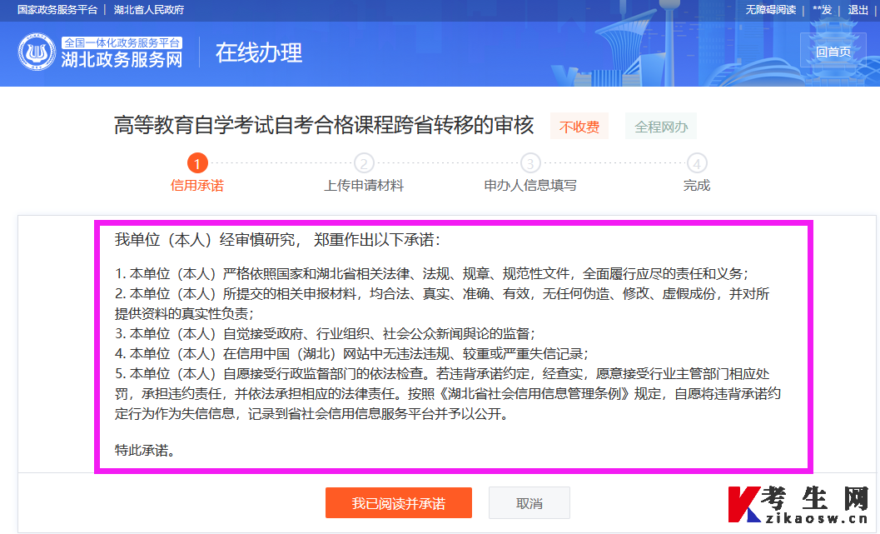Click pledge item 2 about 申报材料
Screen dimensions: 880x534
[442, 303]
